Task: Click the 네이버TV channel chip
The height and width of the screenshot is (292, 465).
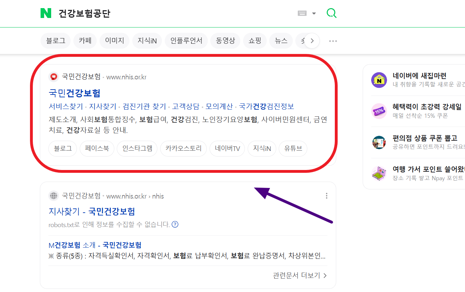Action: tap(227, 148)
